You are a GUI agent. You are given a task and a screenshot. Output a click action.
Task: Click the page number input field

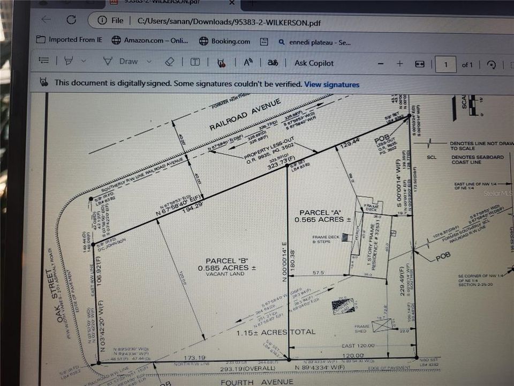click(x=446, y=64)
